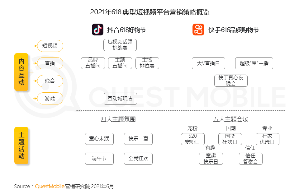Click the 四大主题氛围 heading
Image resolution: width=299 pixels, height=194 pixels.
118,119
